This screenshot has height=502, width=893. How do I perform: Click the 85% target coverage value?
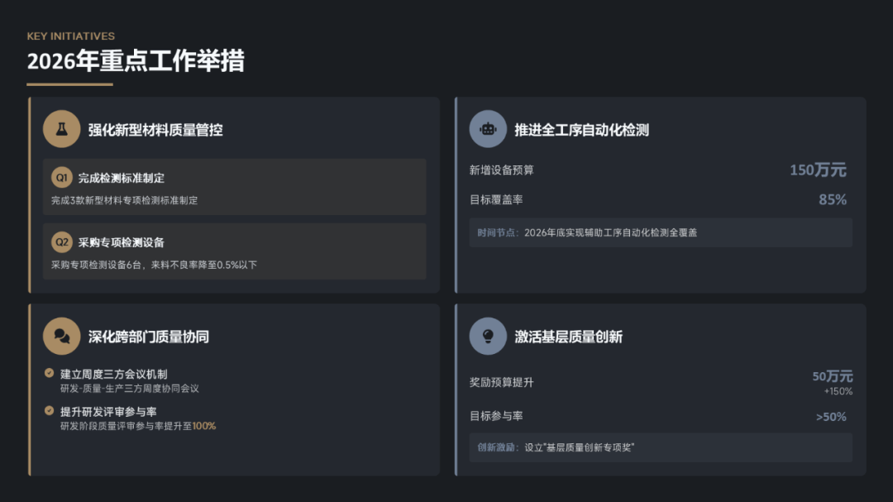(x=832, y=200)
